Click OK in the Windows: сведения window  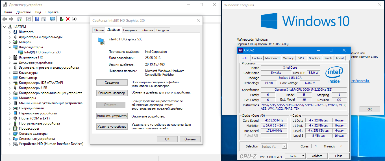pyautogui.click(x=370, y=109)
